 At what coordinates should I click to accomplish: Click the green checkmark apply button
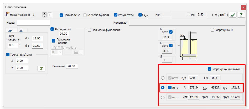click(232, 15)
